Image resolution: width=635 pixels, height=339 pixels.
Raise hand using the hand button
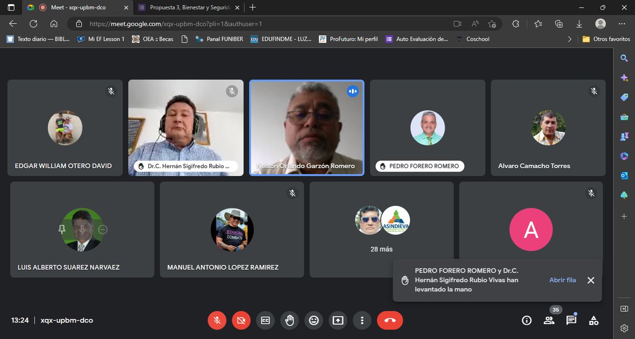click(289, 320)
